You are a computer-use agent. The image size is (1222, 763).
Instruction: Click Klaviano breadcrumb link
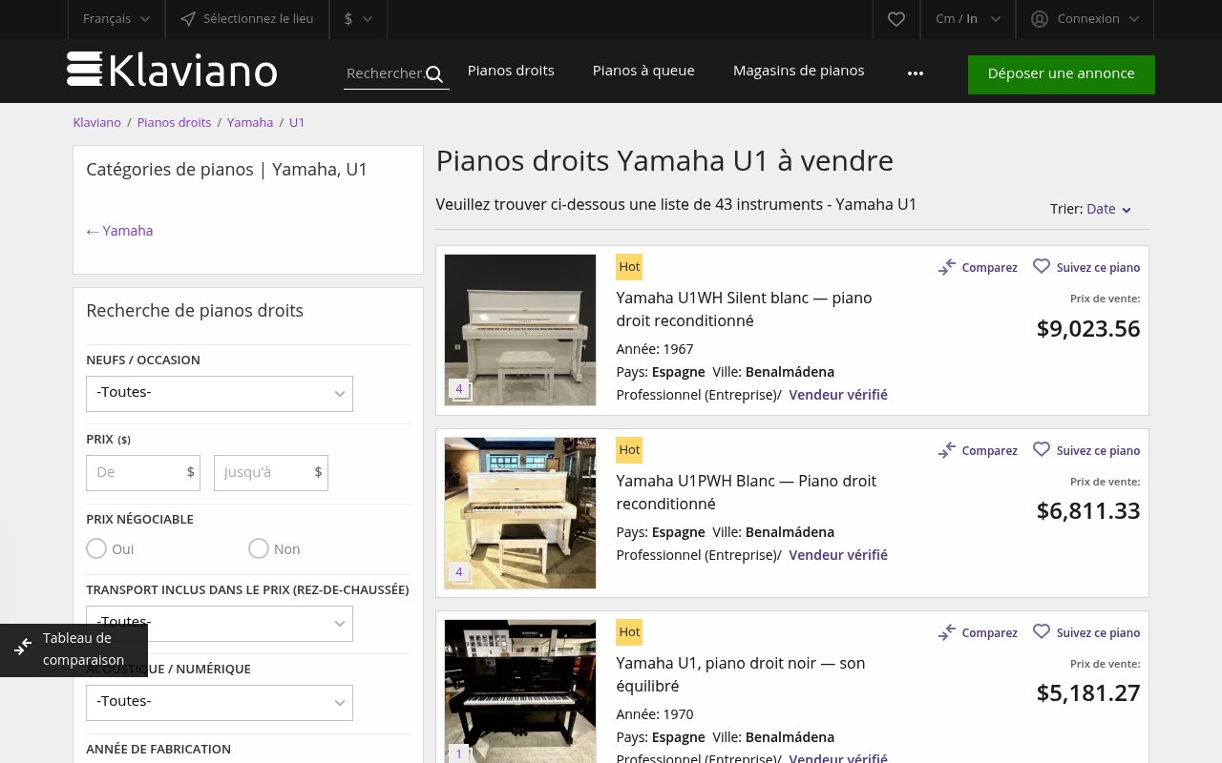click(97, 122)
